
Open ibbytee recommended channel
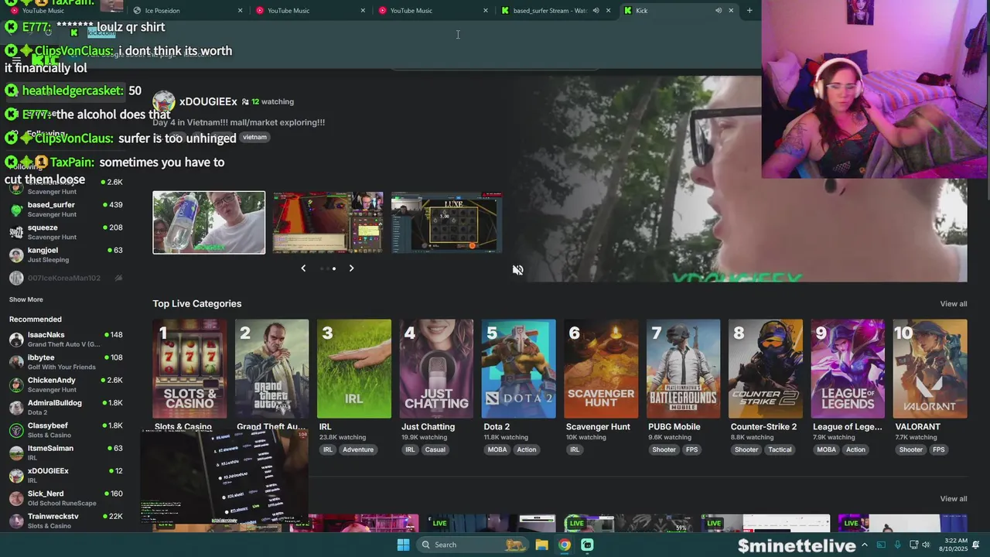tap(66, 362)
